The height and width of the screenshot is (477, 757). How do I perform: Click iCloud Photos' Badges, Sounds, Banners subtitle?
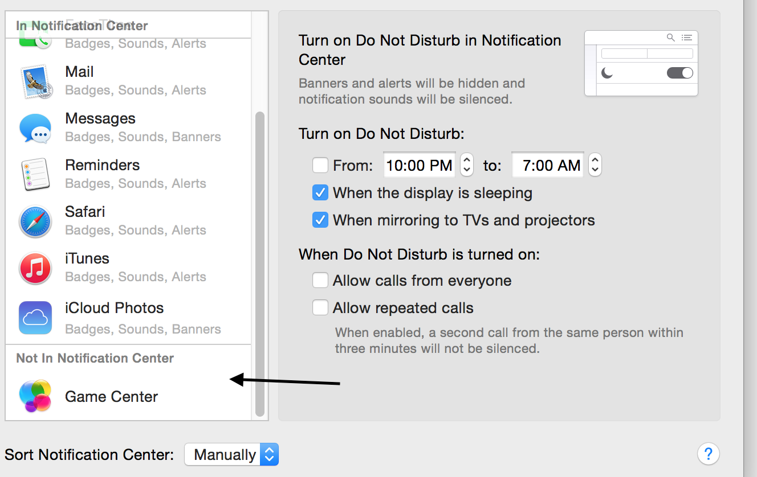coord(143,329)
